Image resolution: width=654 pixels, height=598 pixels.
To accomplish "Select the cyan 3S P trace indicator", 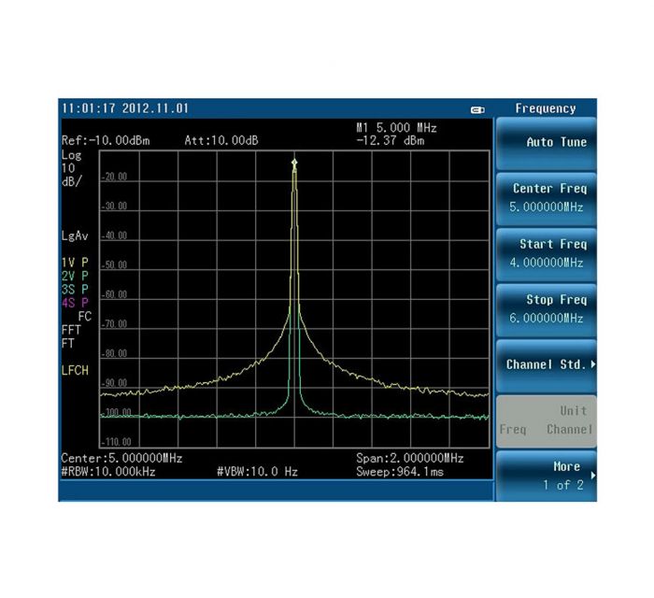I will point(75,289).
